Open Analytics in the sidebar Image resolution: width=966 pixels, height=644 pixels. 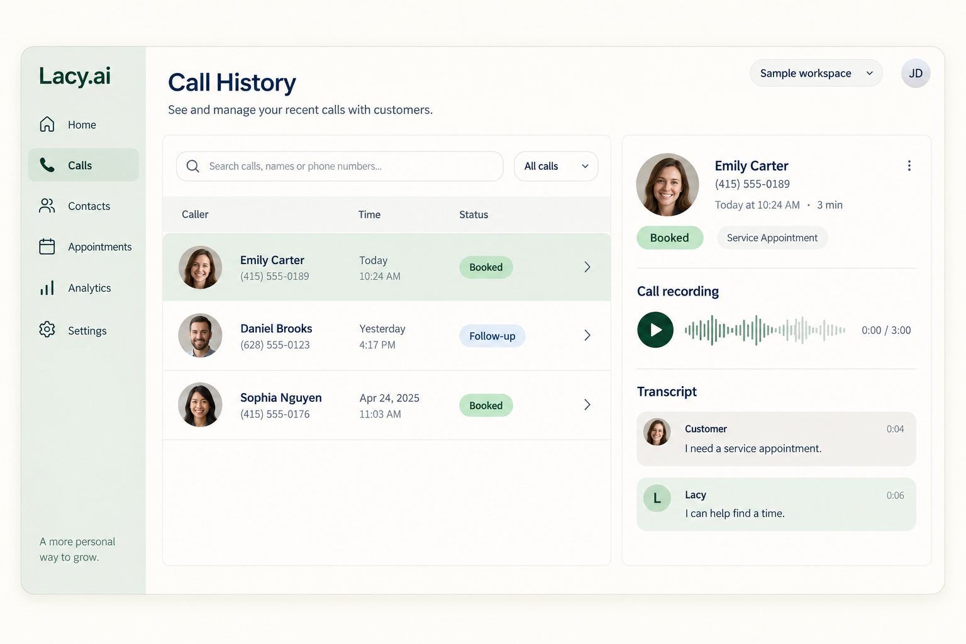83,288
